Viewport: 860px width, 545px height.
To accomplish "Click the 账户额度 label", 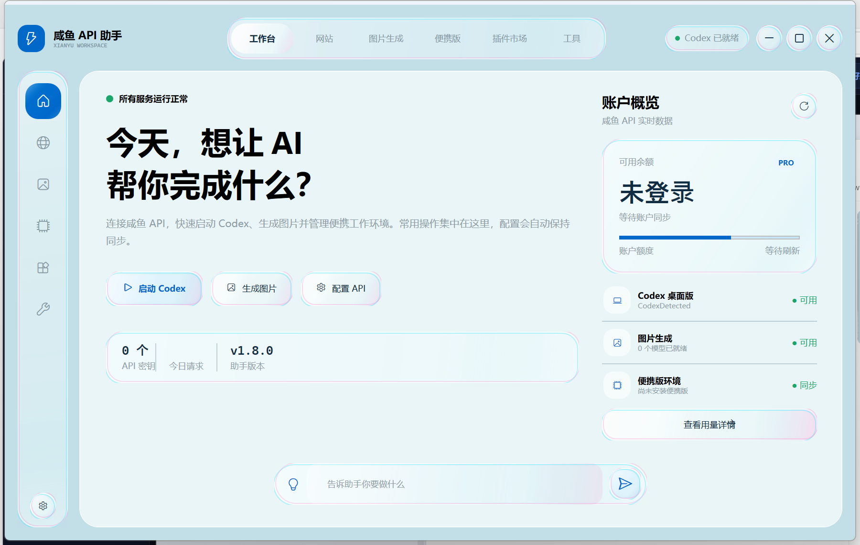I will (636, 251).
